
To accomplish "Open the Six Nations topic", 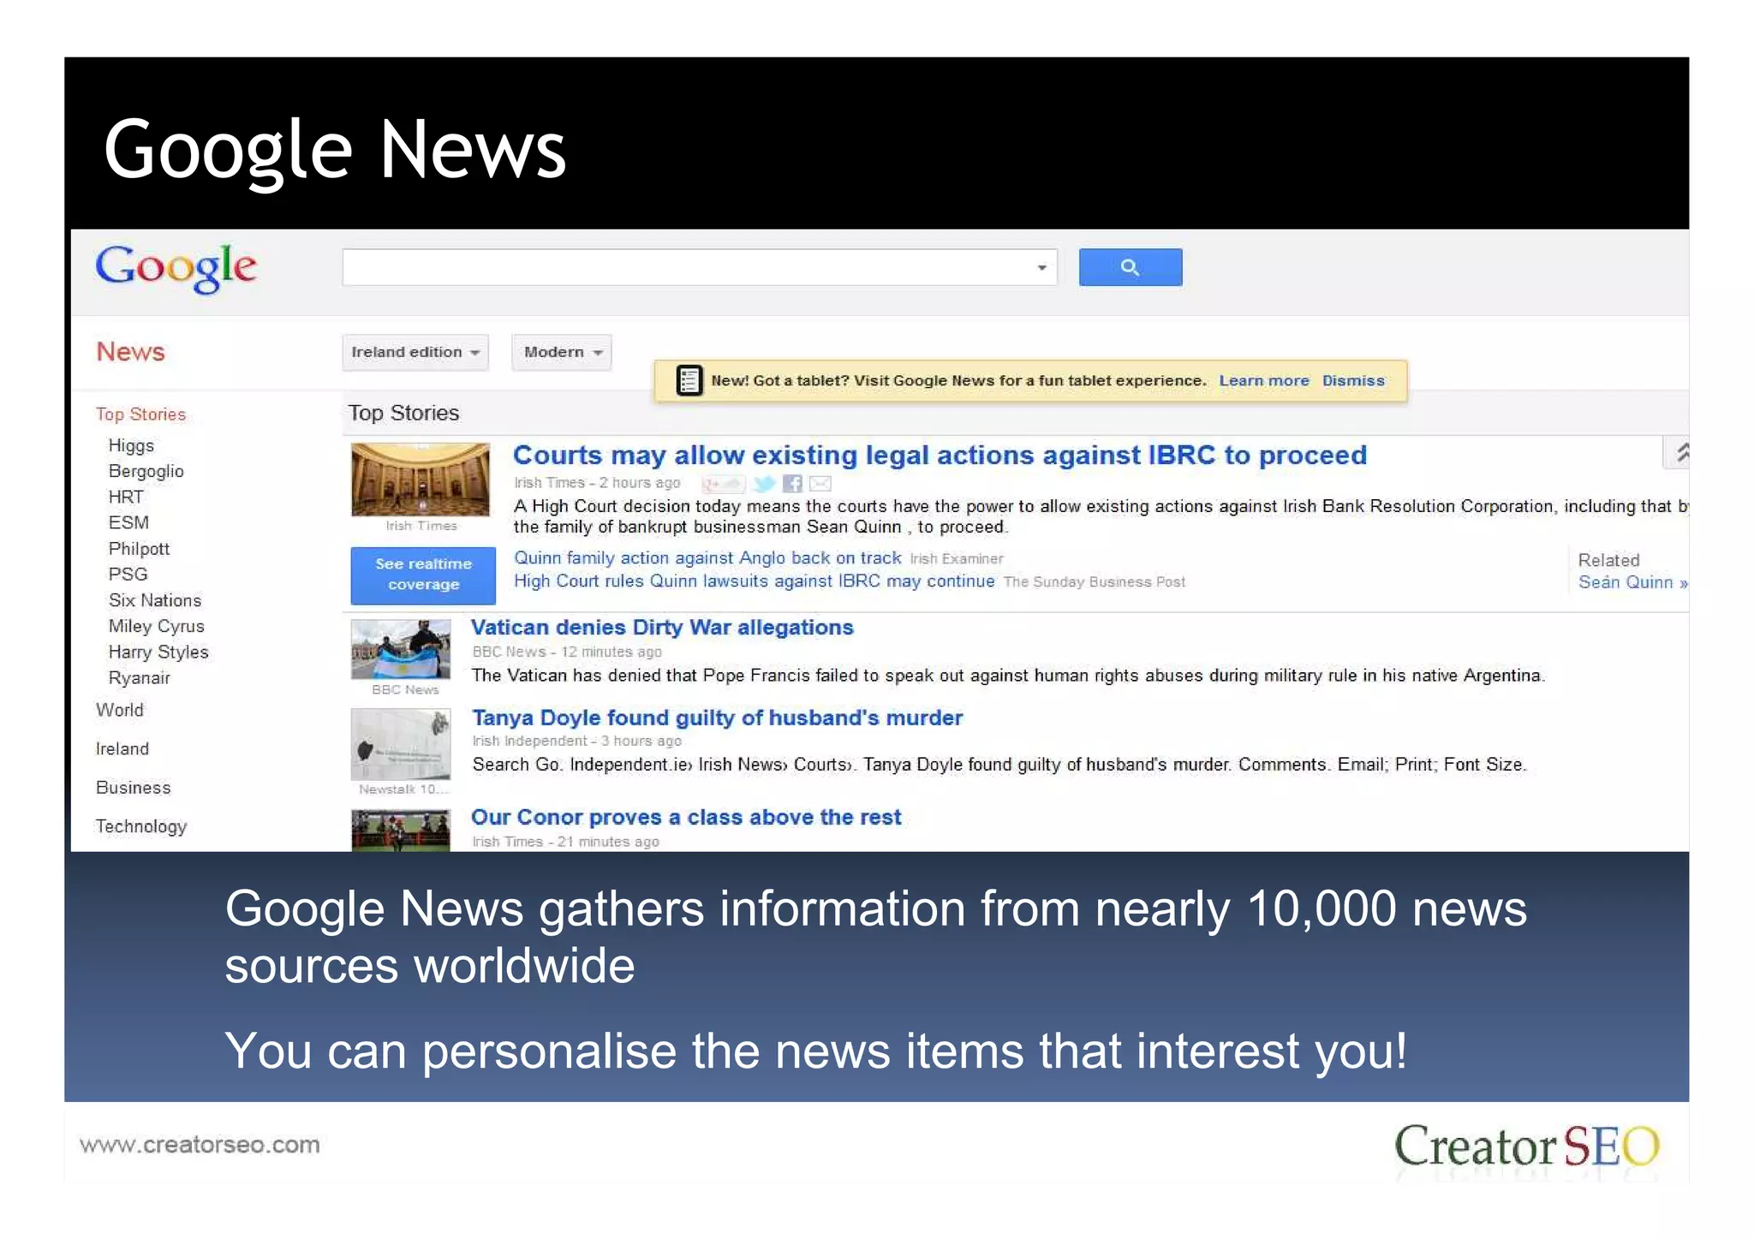I will (x=155, y=600).
